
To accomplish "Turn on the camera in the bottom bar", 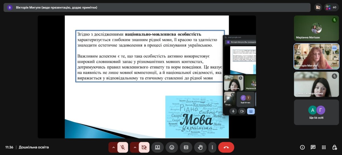I will 144,147.
